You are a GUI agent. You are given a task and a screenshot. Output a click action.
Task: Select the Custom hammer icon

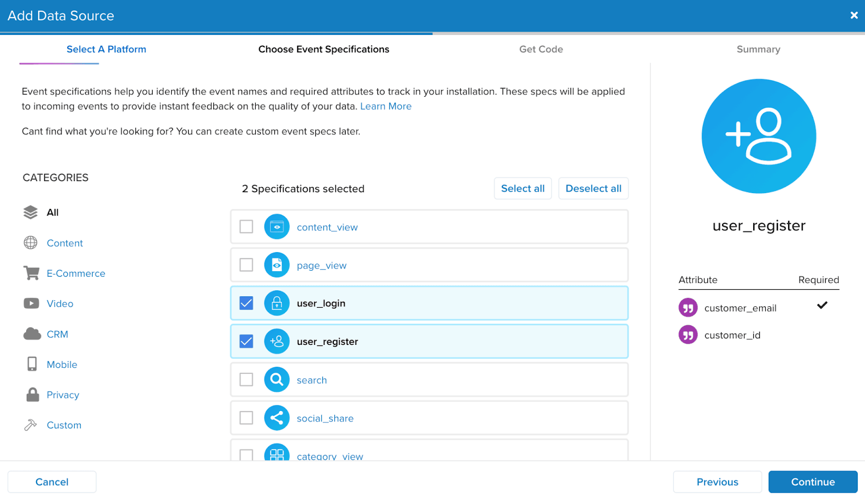point(31,425)
